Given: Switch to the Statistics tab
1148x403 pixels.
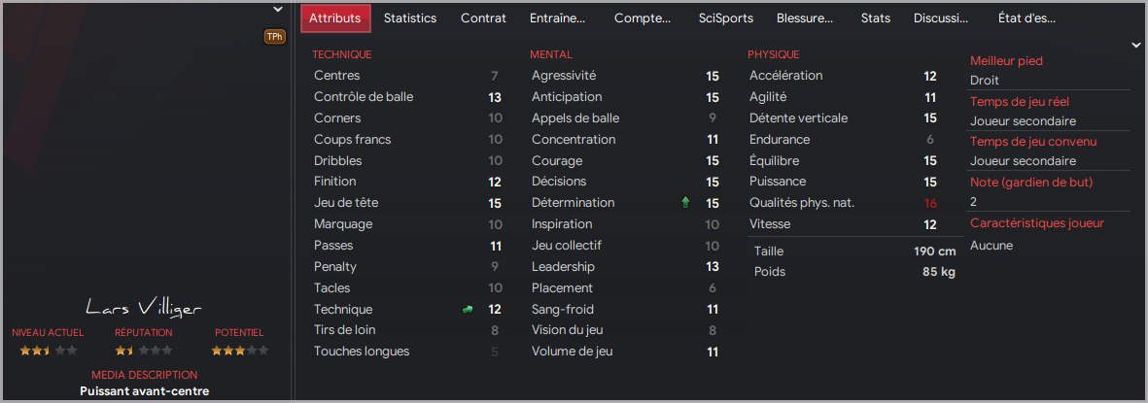Looking at the screenshot, I should point(410,18).
